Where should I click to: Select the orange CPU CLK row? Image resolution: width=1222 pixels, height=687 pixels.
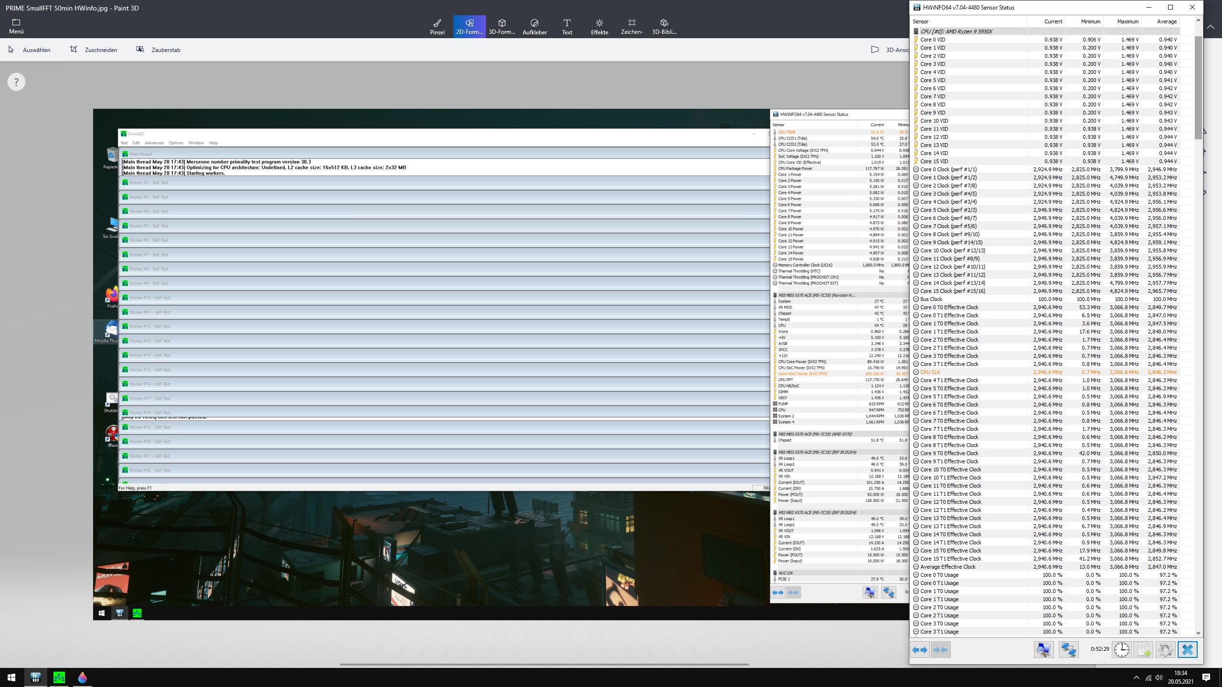point(1045,372)
